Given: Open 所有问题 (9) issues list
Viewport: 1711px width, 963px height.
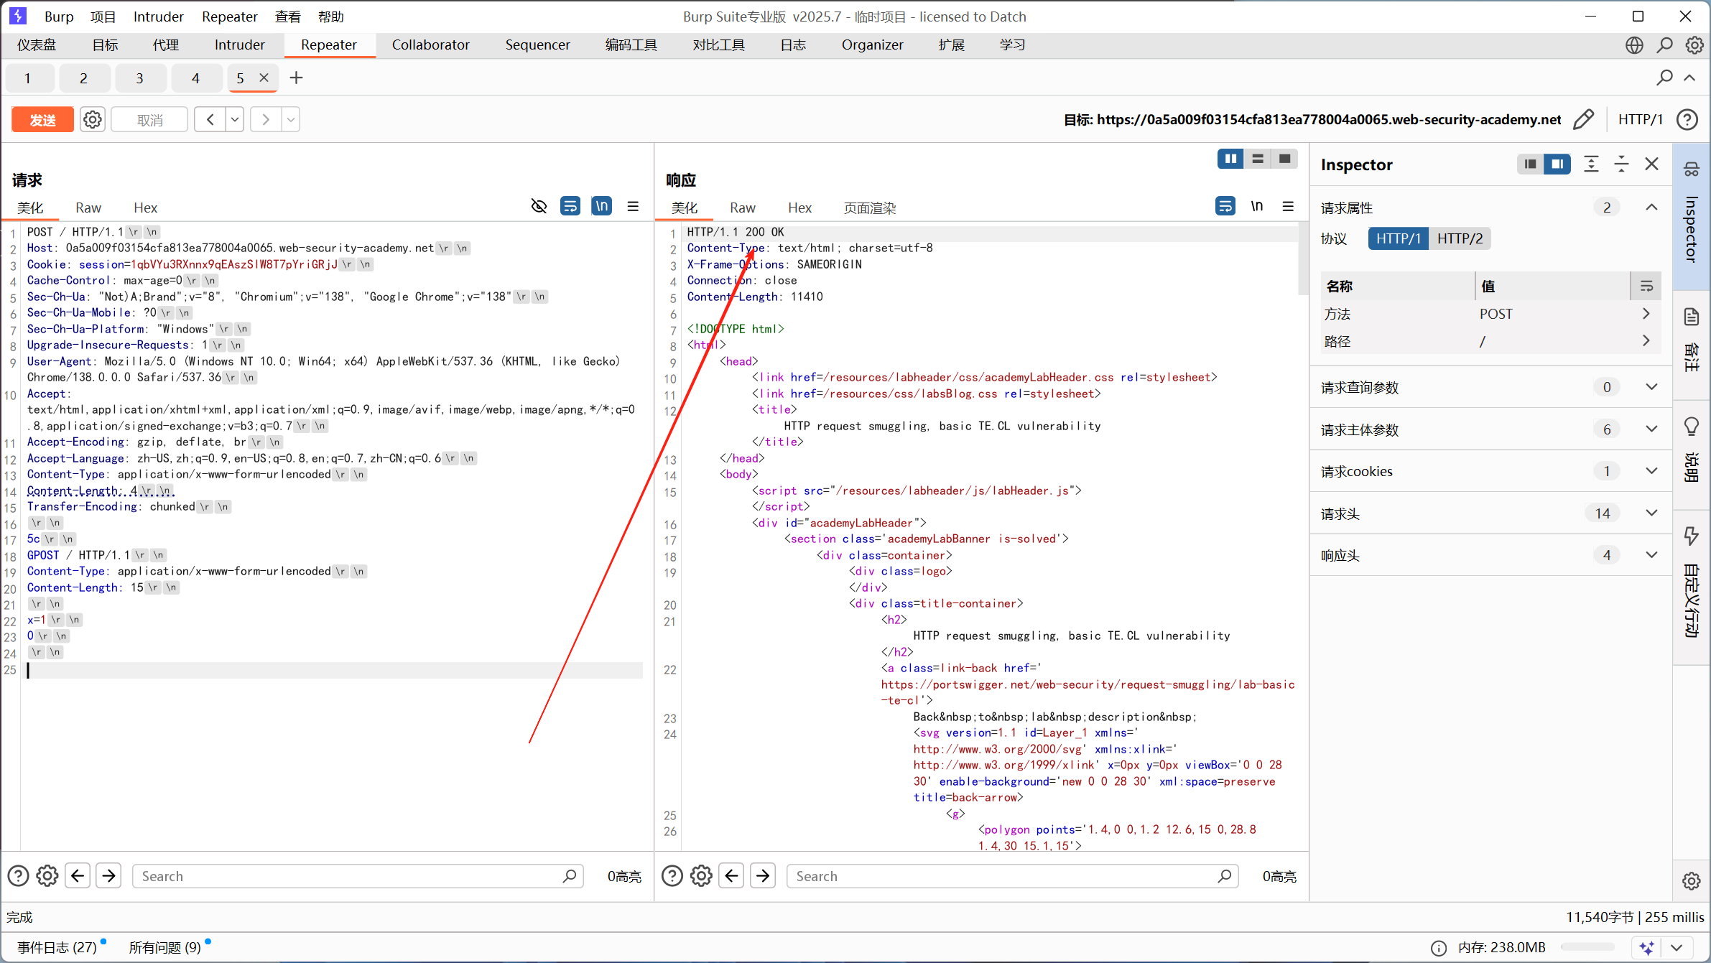Looking at the screenshot, I should tap(165, 947).
